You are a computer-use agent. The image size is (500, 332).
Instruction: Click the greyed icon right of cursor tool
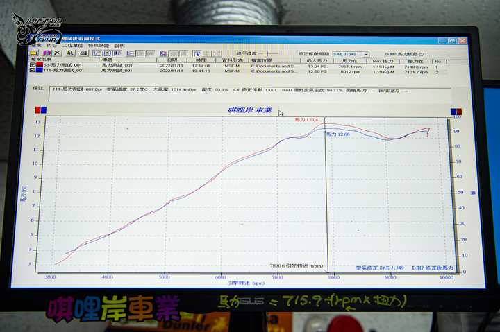click(207, 53)
